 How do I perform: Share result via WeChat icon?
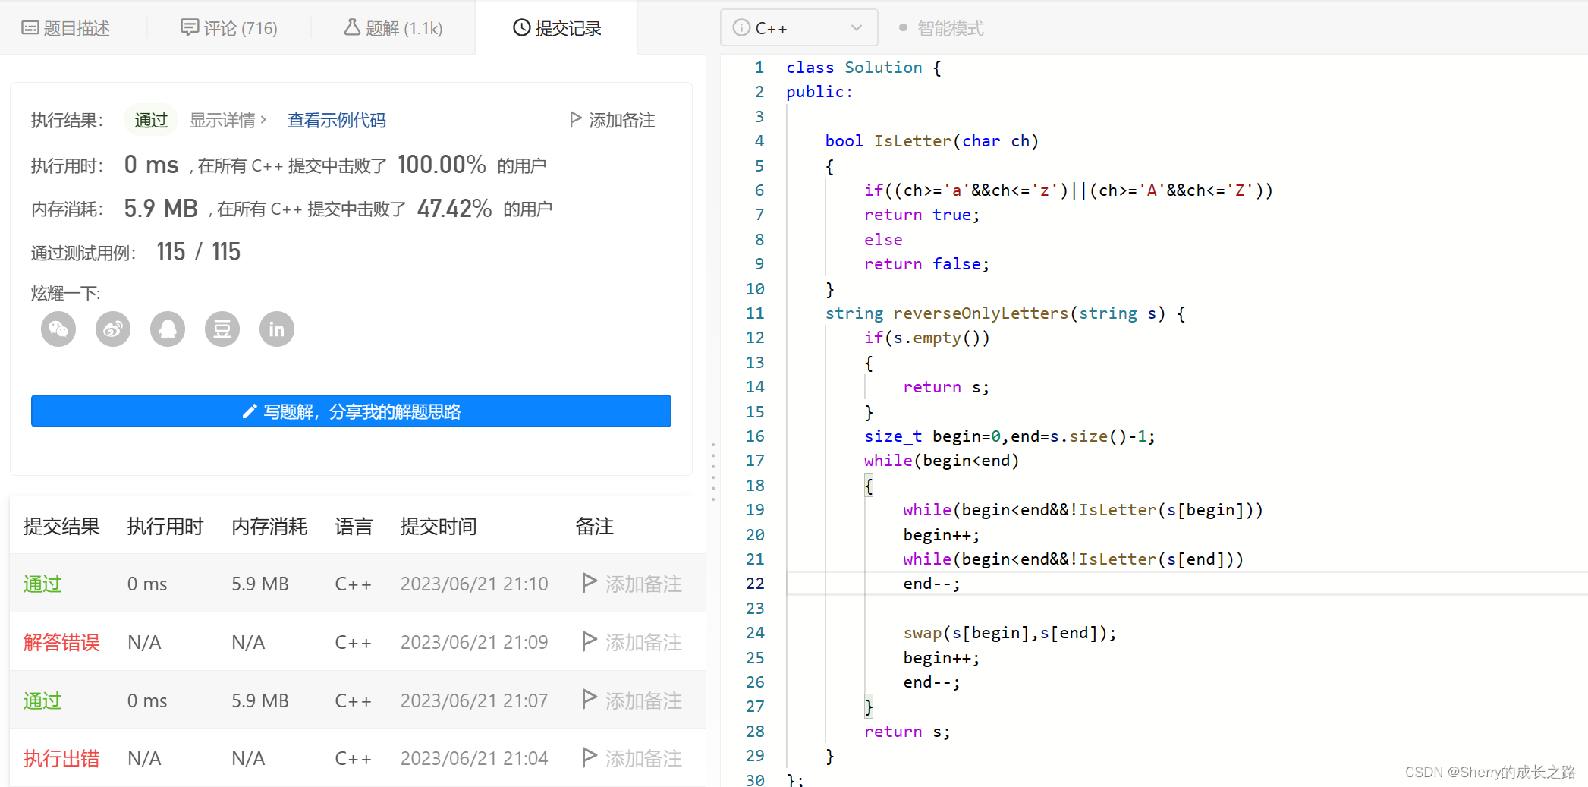coord(58,329)
